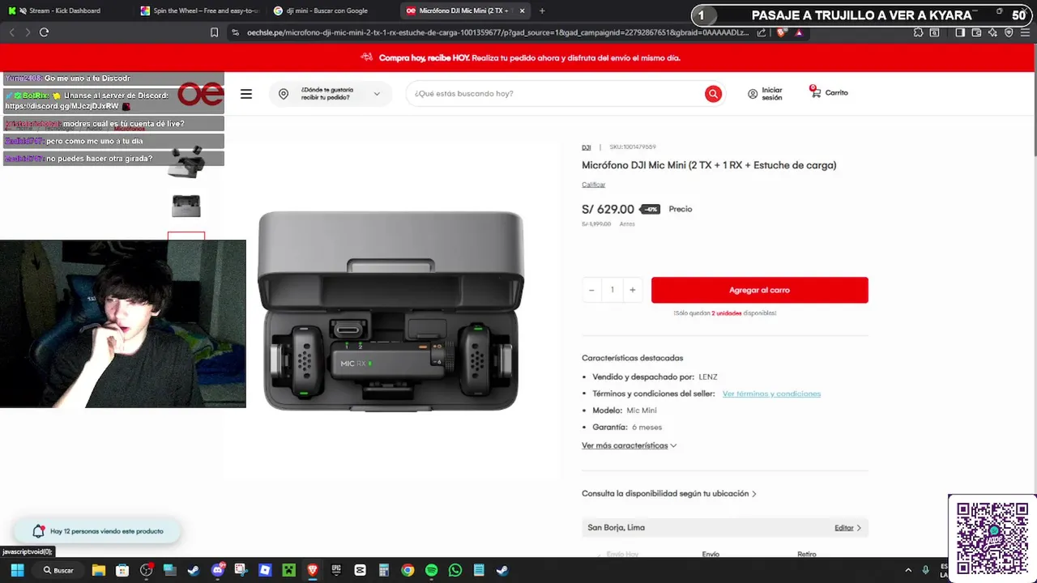The height and width of the screenshot is (583, 1037).
Task: Open the browser extensions puzzle icon
Action: coord(918,32)
